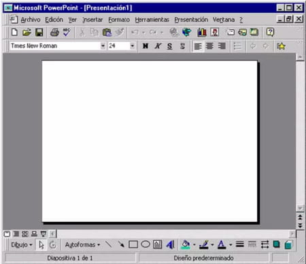This screenshot has width=306, height=264.
Task: Select the Ellipse drawing tool
Action: pos(146,244)
